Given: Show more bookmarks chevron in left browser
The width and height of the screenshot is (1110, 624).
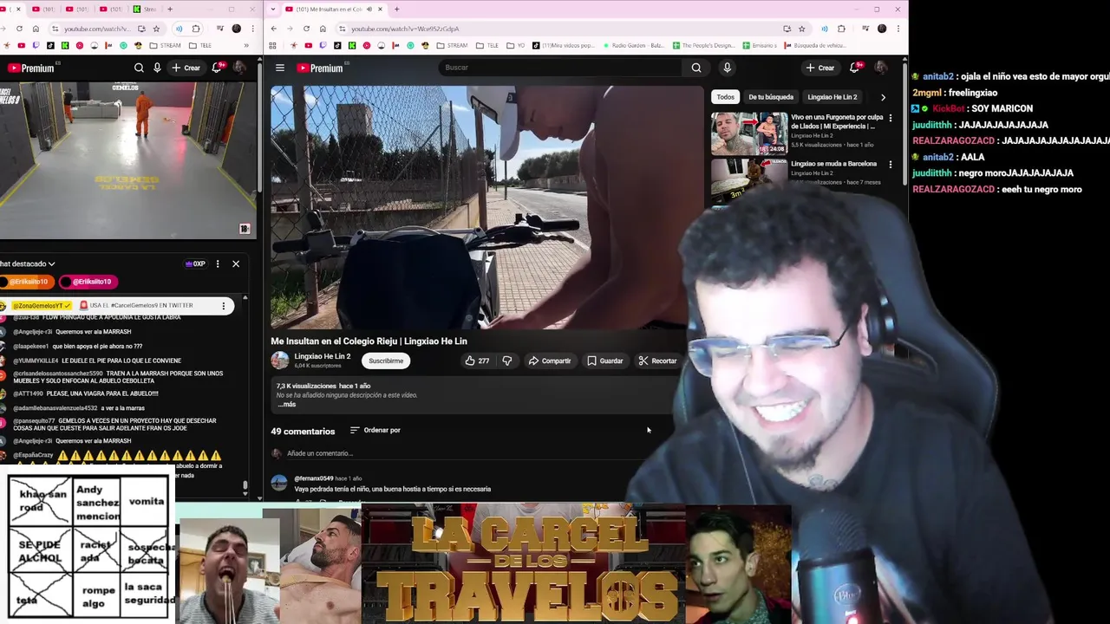Looking at the screenshot, I should pos(246,45).
